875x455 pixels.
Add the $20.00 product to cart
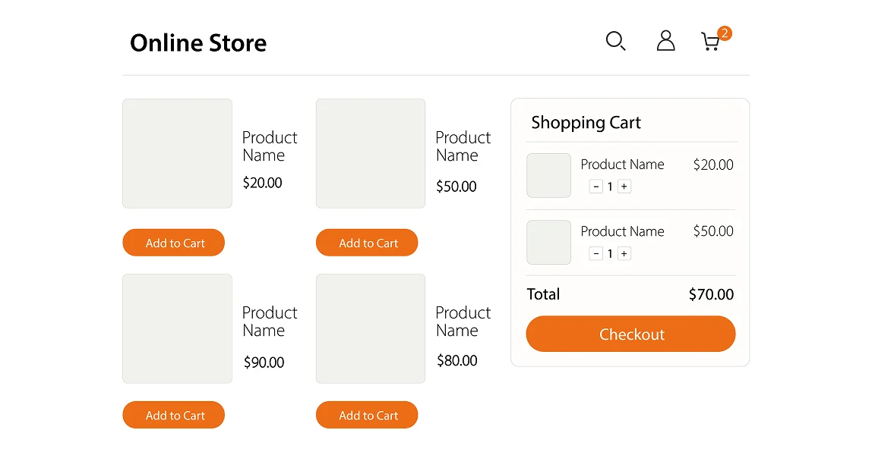[x=173, y=243]
